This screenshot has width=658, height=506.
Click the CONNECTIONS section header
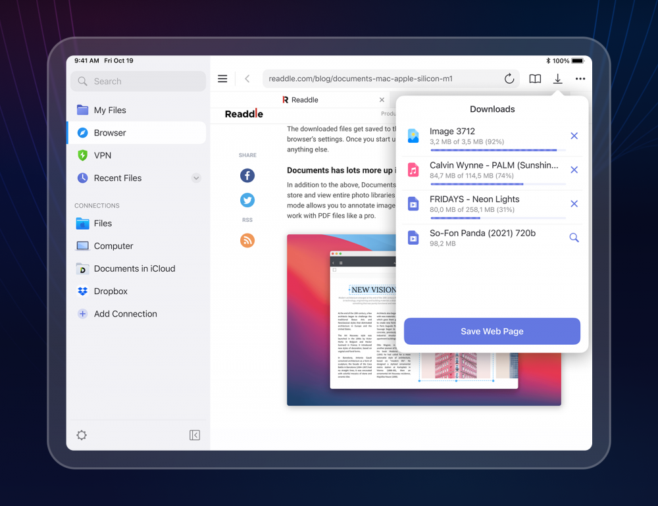(97, 205)
